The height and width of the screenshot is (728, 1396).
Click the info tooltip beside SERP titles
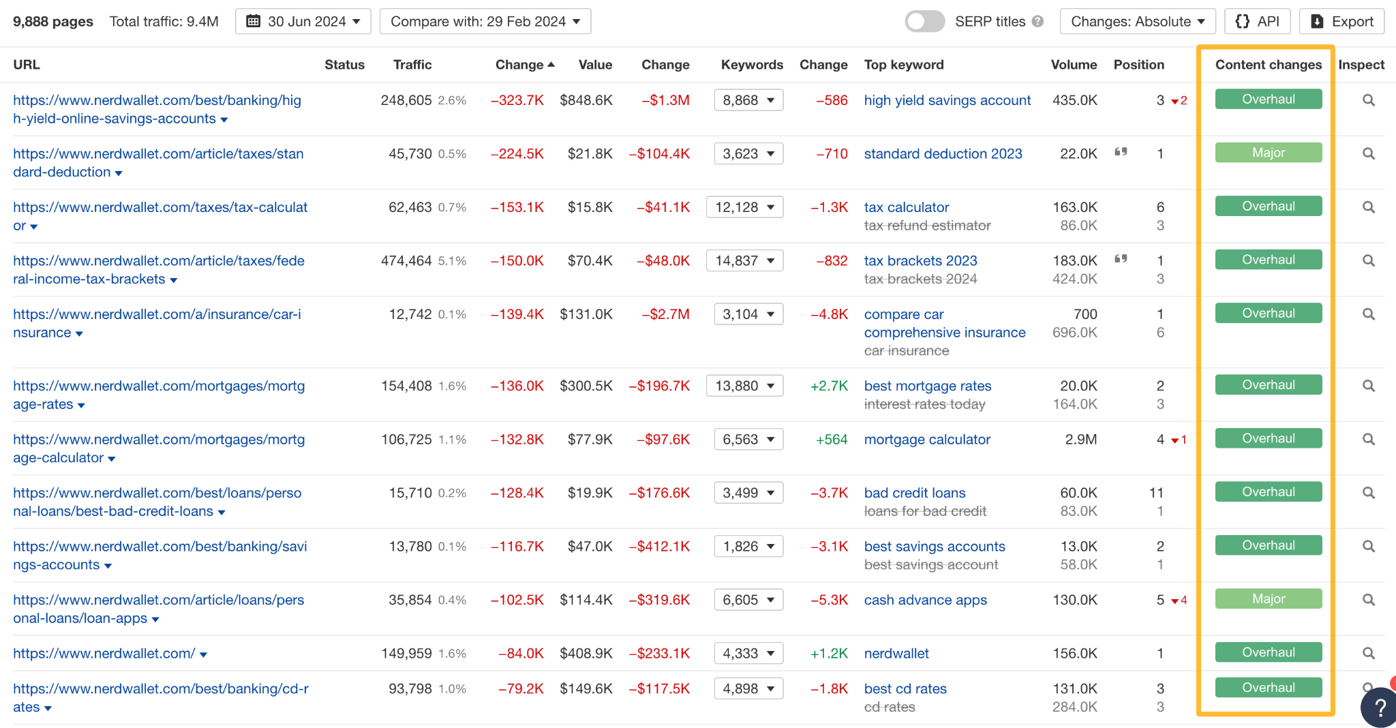tap(1037, 21)
